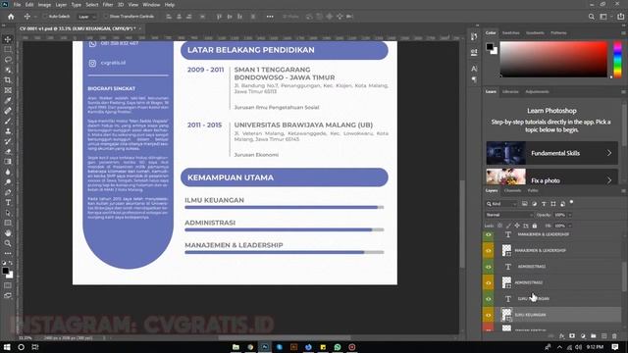
Task: Open the Normal blending mode dropdown
Action: [x=509, y=215]
